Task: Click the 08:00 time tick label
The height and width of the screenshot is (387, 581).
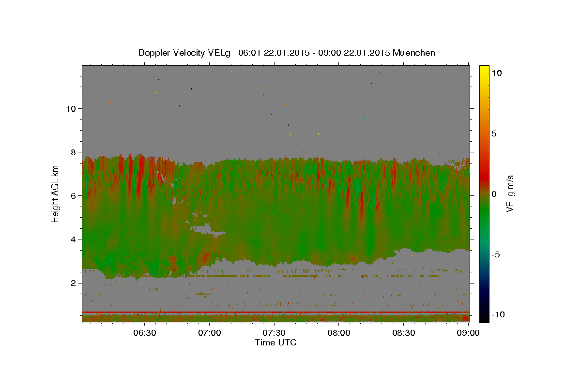Action: (339, 333)
